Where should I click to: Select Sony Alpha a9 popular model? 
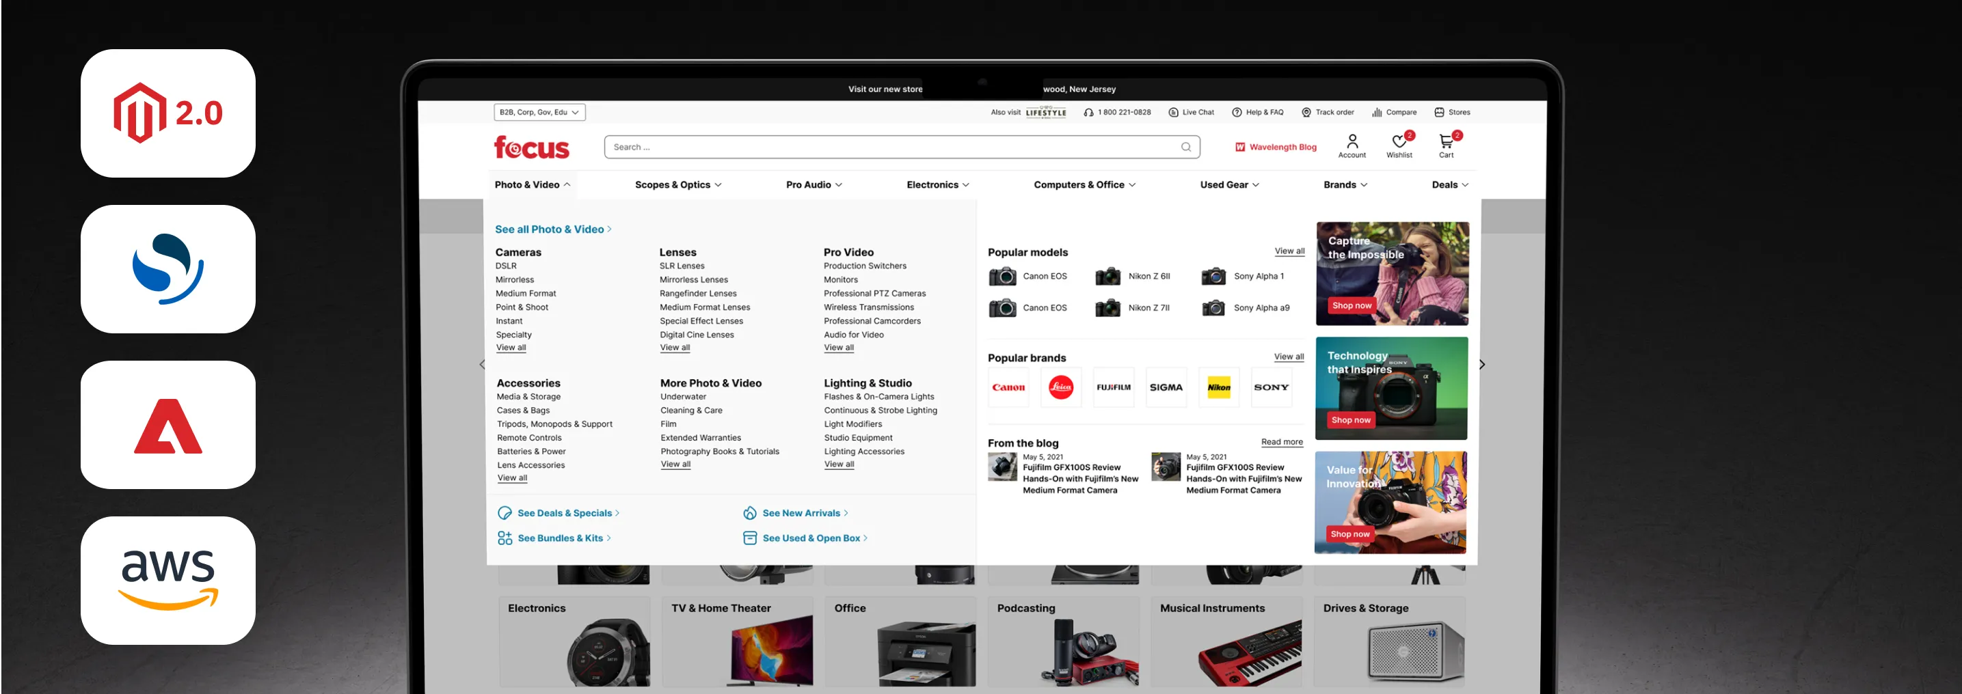click(x=1246, y=307)
